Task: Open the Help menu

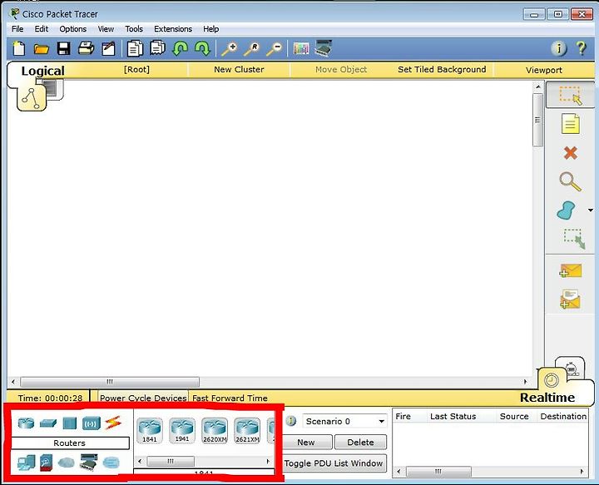Action: tap(210, 29)
